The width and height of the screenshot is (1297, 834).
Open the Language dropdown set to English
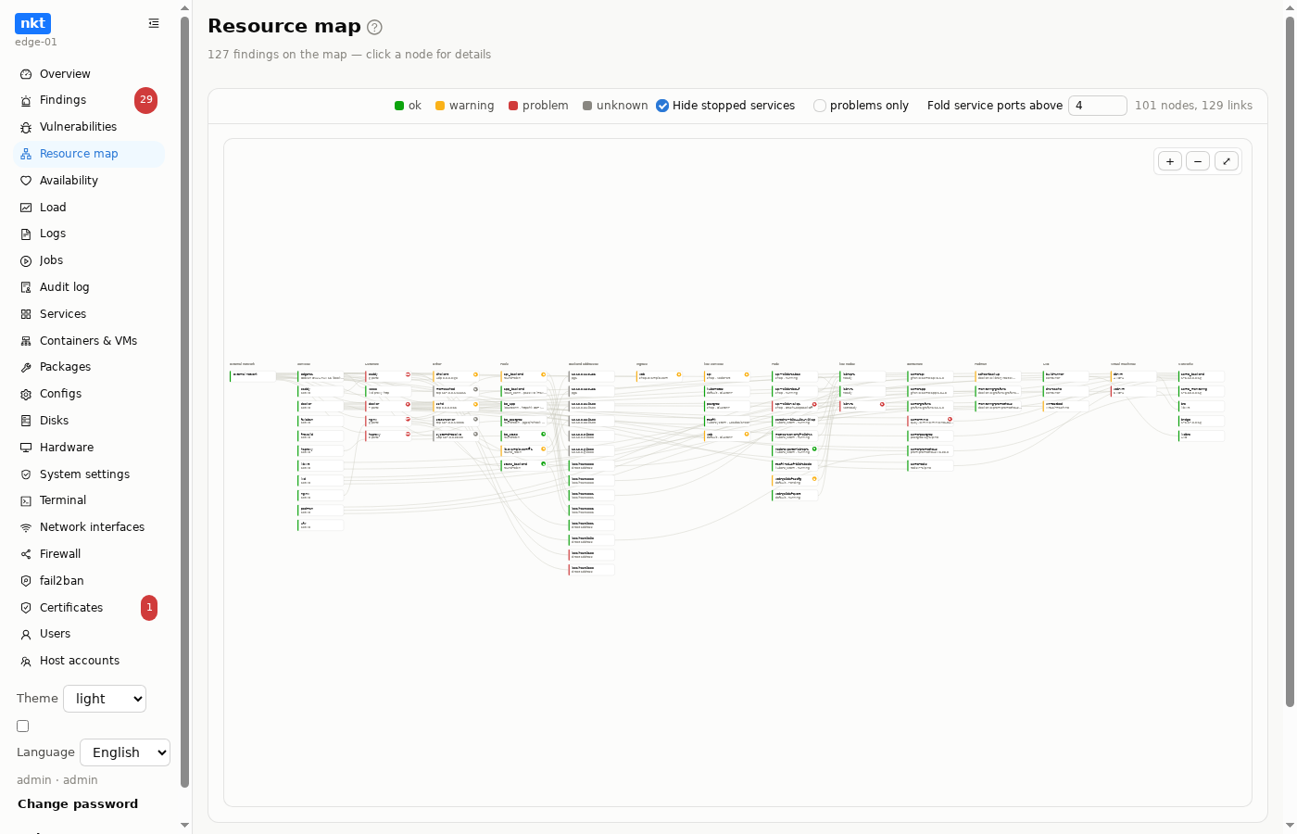point(125,752)
